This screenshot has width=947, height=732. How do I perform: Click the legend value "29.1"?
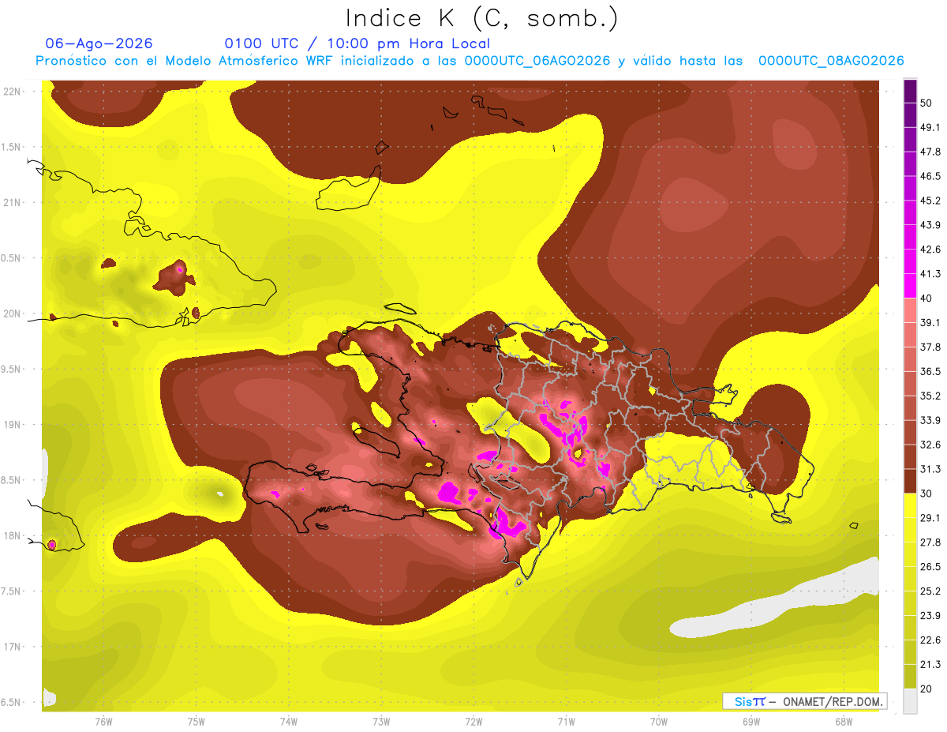point(931,518)
